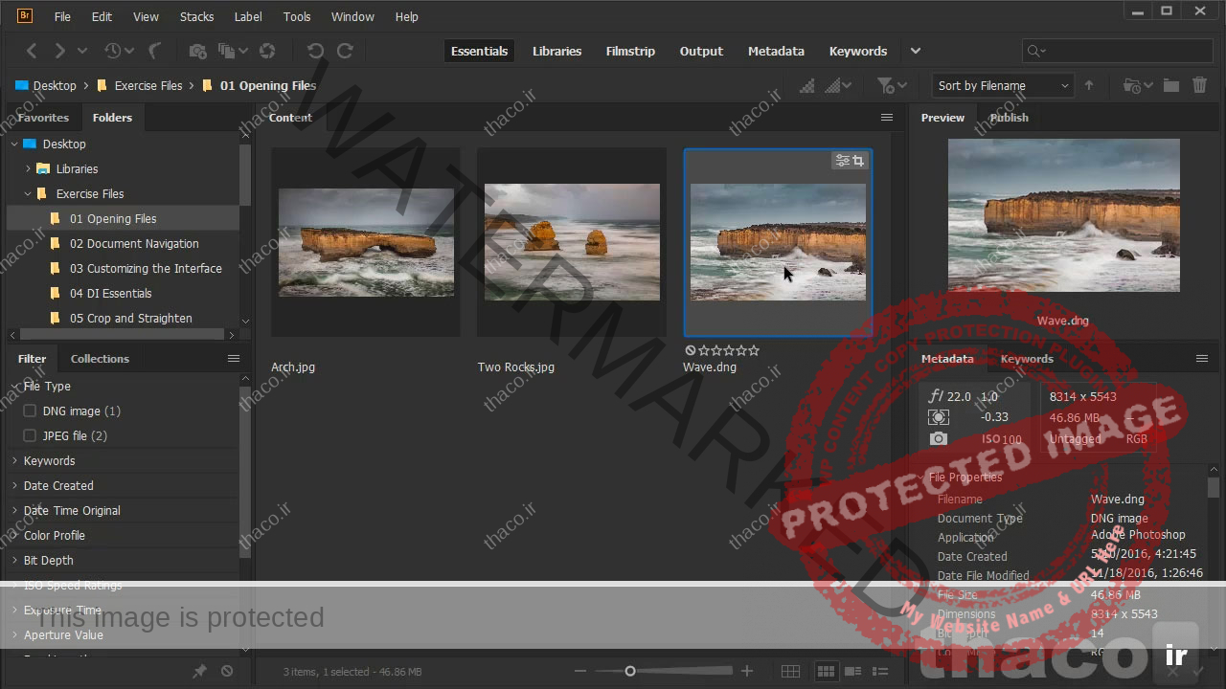The height and width of the screenshot is (689, 1226).
Task: Go back with the left arrow
Action: click(x=32, y=51)
